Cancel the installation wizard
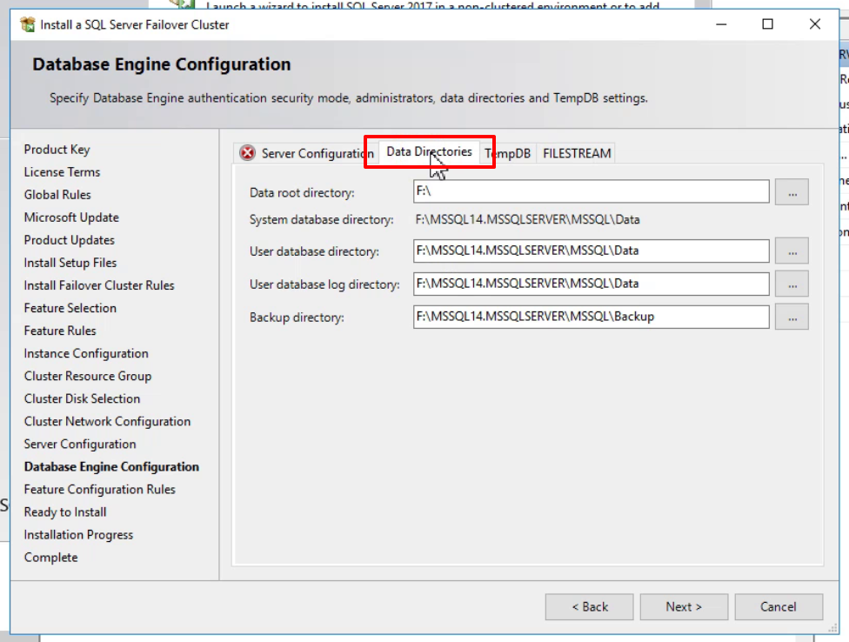 point(779,607)
